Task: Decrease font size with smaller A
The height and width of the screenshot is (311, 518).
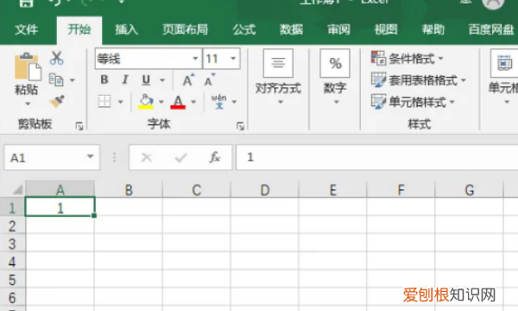Action: click(210, 79)
